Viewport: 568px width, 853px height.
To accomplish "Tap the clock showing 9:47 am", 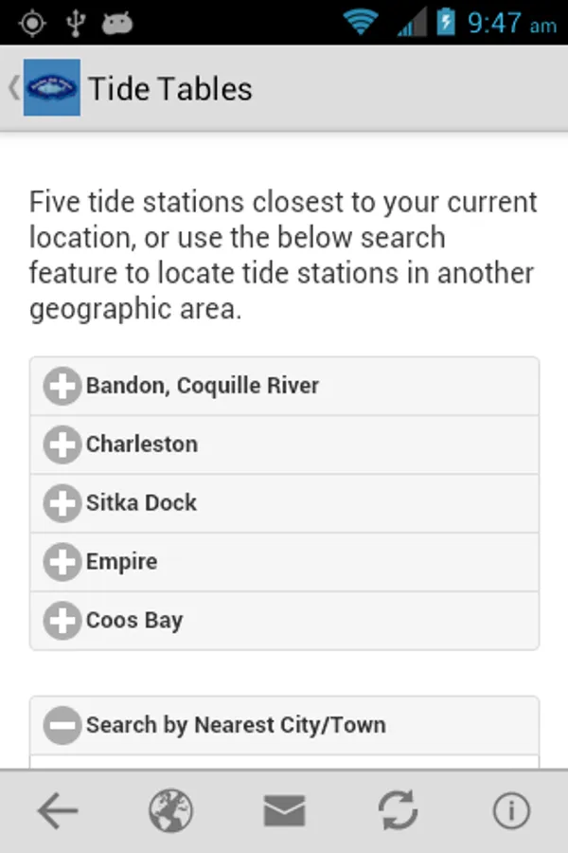I will (x=511, y=23).
